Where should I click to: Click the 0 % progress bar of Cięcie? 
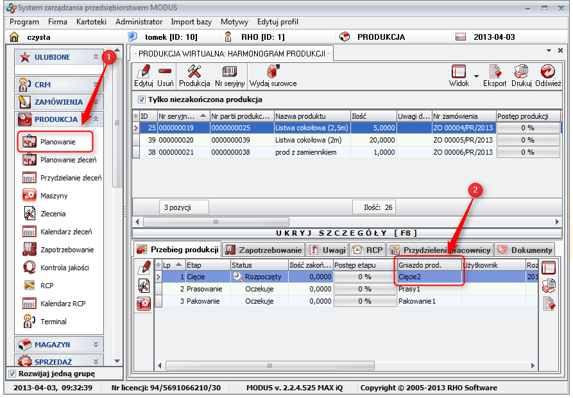click(364, 277)
